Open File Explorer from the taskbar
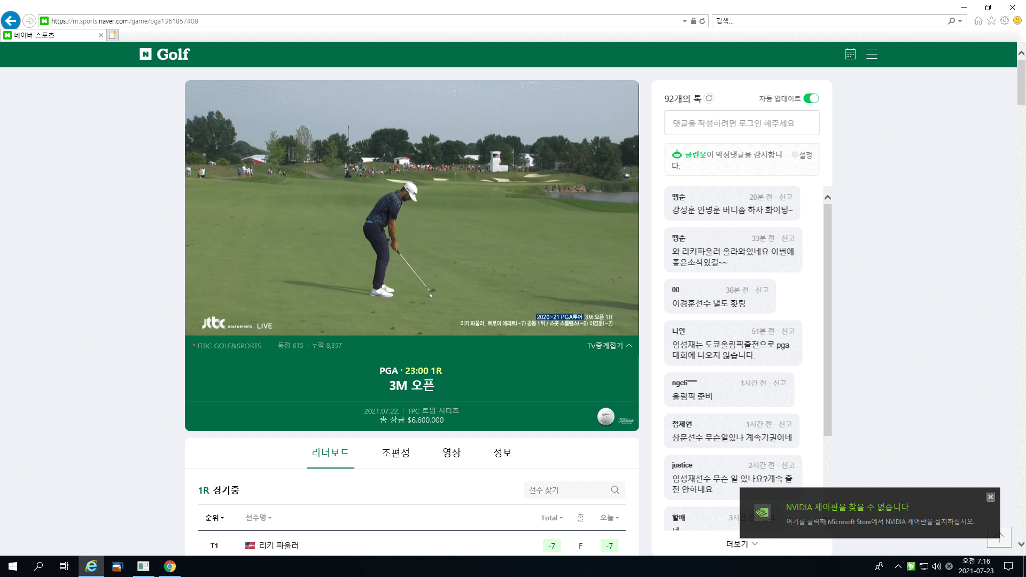This screenshot has height=577, width=1026. point(118,566)
